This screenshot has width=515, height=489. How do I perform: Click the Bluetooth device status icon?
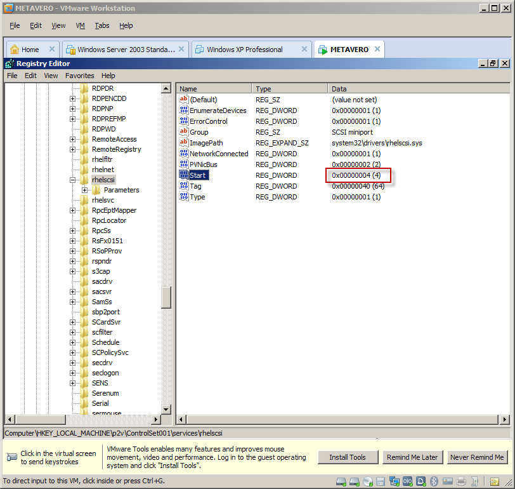pos(434,481)
